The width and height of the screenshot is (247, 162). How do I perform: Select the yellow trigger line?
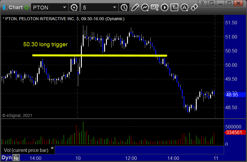[x=100, y=55]
